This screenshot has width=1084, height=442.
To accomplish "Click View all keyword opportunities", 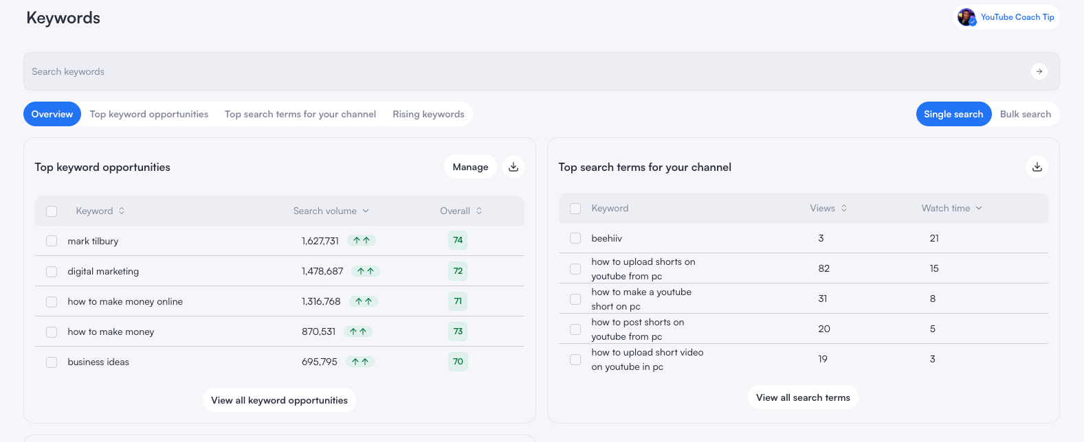I will tap(279, 400).
